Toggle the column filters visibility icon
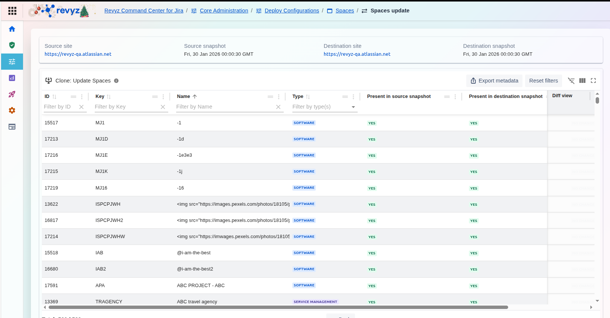The height and width of the screenshot is (318, 610). (571, 81)
